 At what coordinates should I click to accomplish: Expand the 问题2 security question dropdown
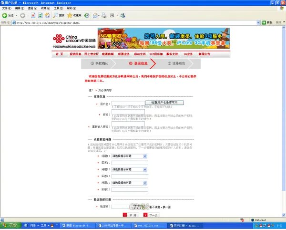click(145, 169)
